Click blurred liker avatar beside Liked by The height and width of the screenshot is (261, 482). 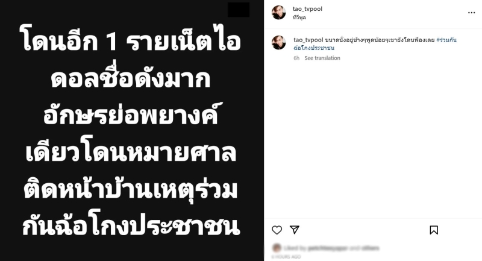tap(277, 248)
